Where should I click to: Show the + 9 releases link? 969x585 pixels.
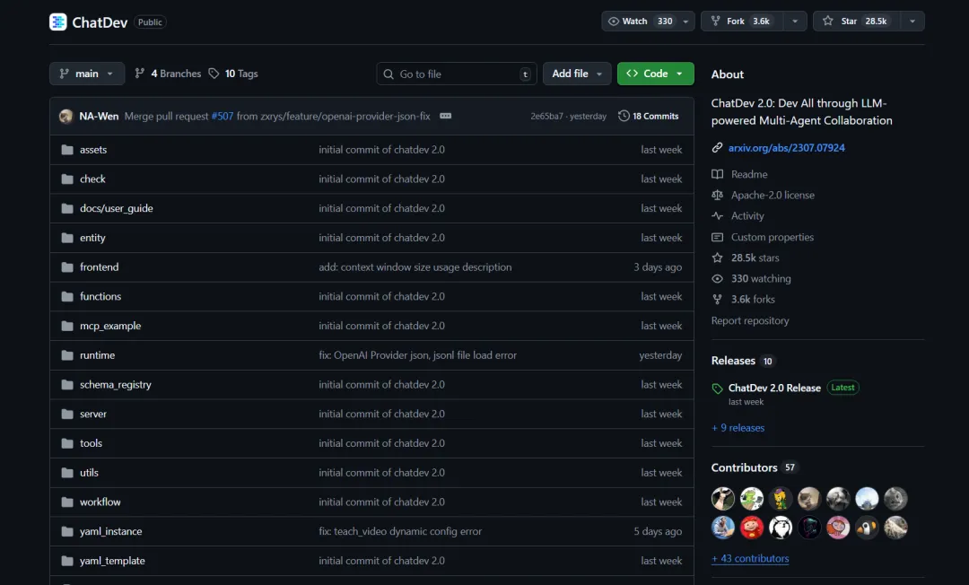(738, 427)
